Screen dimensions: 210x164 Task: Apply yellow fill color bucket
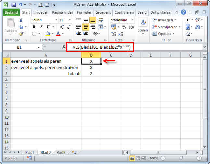click(48, 34)
